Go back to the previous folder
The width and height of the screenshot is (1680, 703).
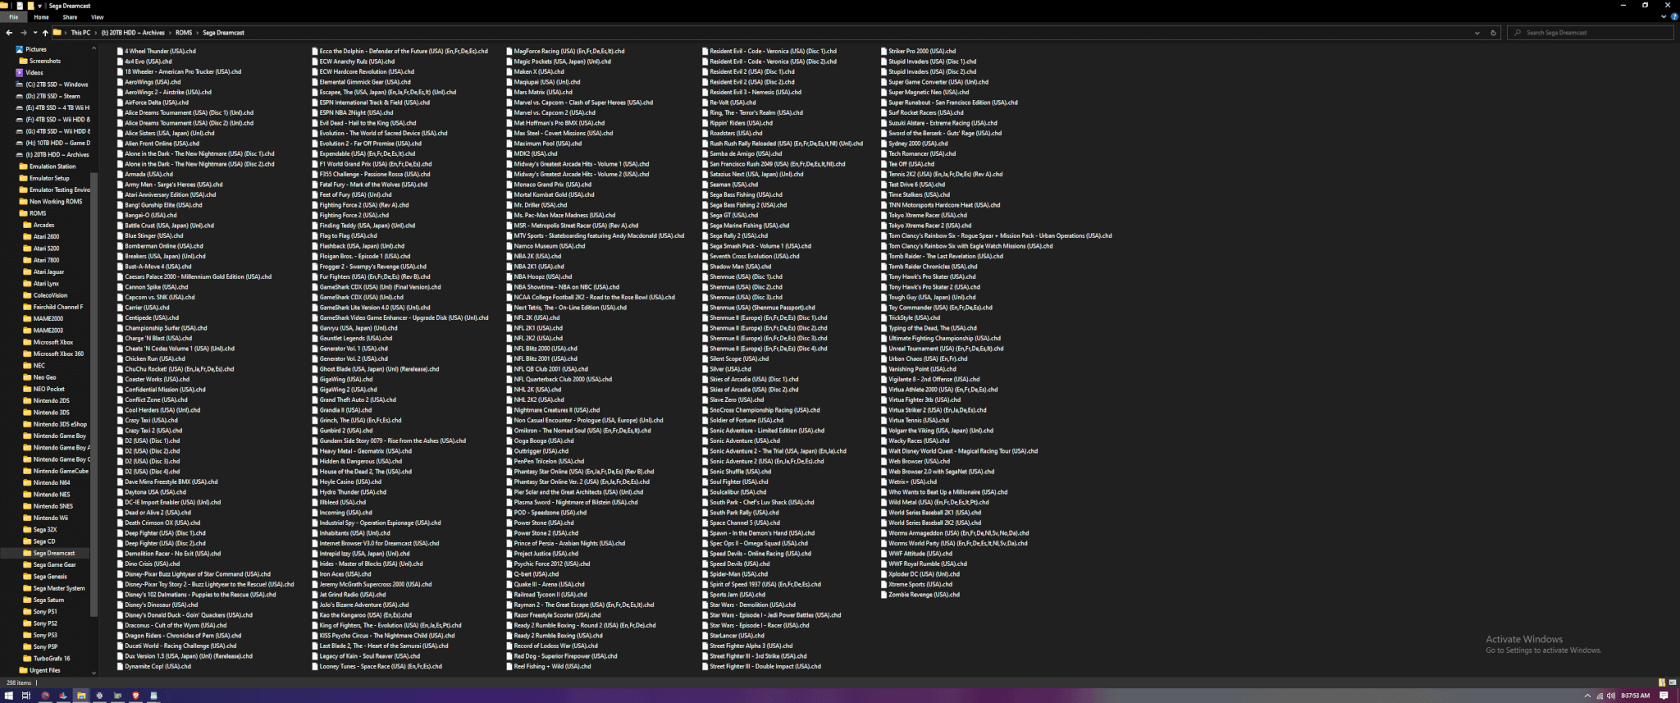pyautogui.click(x=9, y=33)
